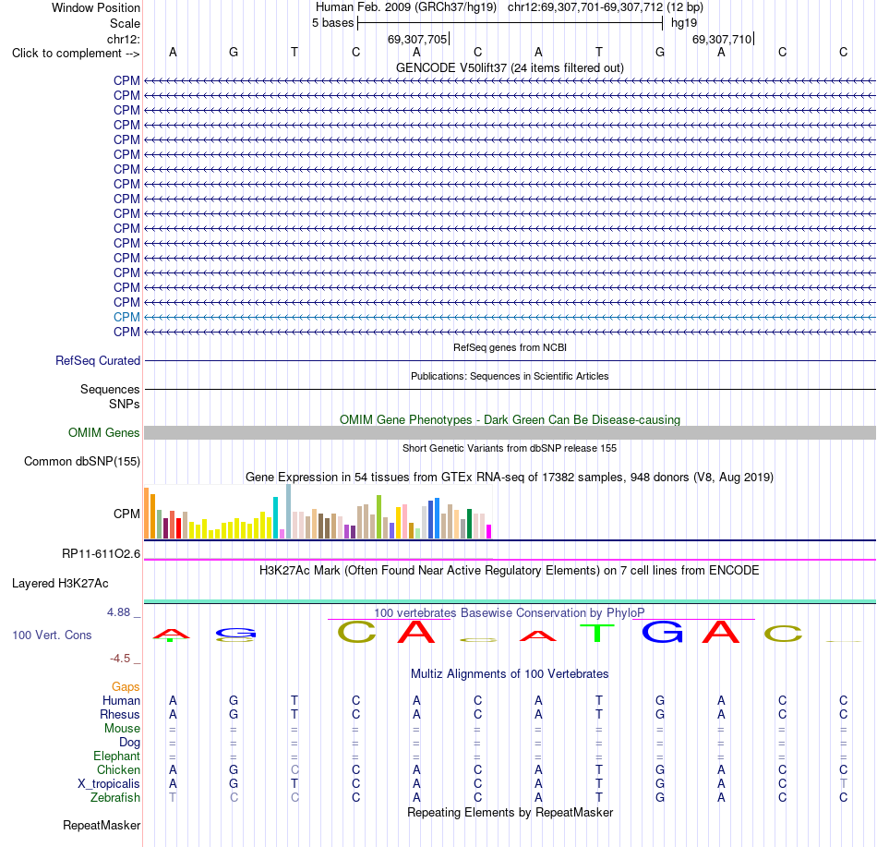Open Short Genetic Variants from dbSNP title
Image resolution: width=877 pixels, height=847 pixels.
click(510, 448)
